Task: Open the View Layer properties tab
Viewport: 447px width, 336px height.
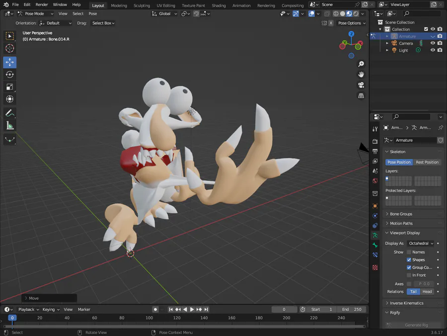Action: (x=375, y=161)
